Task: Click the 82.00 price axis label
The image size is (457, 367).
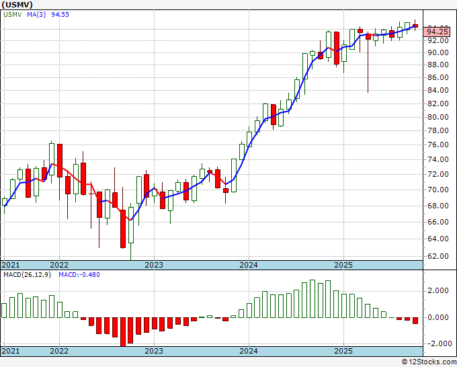Action: tap(438, 104)
